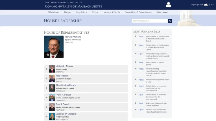The image size is (216, 121).
Task: Open the Committees & Commissions menu
Action: tap(138, 12)
